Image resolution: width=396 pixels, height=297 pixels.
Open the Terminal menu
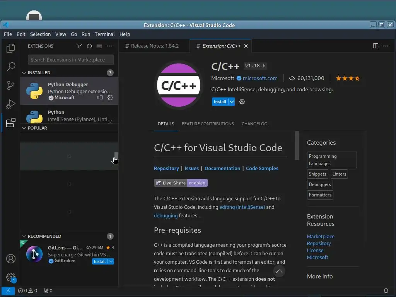pos(104,34)
